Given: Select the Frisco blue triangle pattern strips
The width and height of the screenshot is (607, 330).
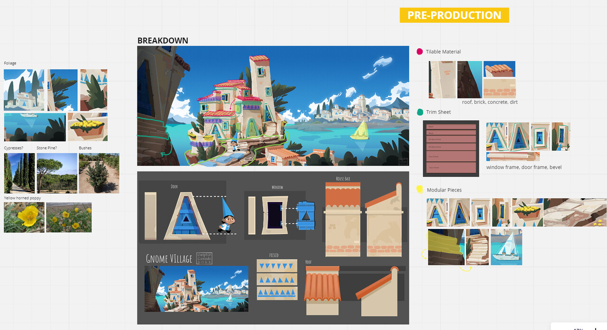Looking at the screenshot, I should (x=277, y=279).
